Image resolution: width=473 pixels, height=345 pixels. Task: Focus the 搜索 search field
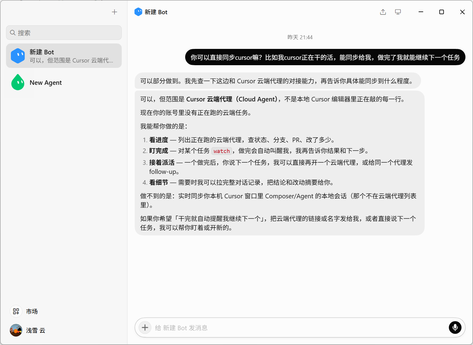click(64, 33)
